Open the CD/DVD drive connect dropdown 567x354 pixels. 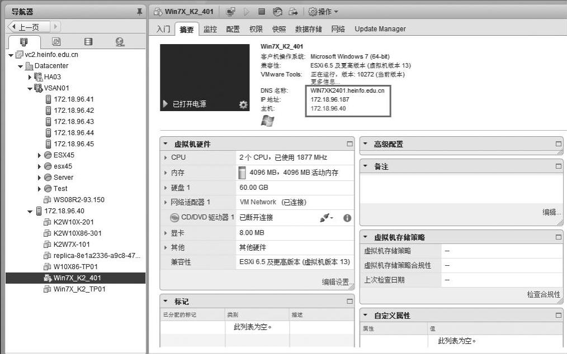click(x=327, y=218)
